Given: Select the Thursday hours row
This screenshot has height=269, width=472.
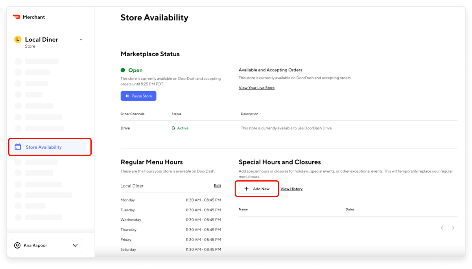Looking at the screenshot, I should pyautogui.click(x=171, y=230).
